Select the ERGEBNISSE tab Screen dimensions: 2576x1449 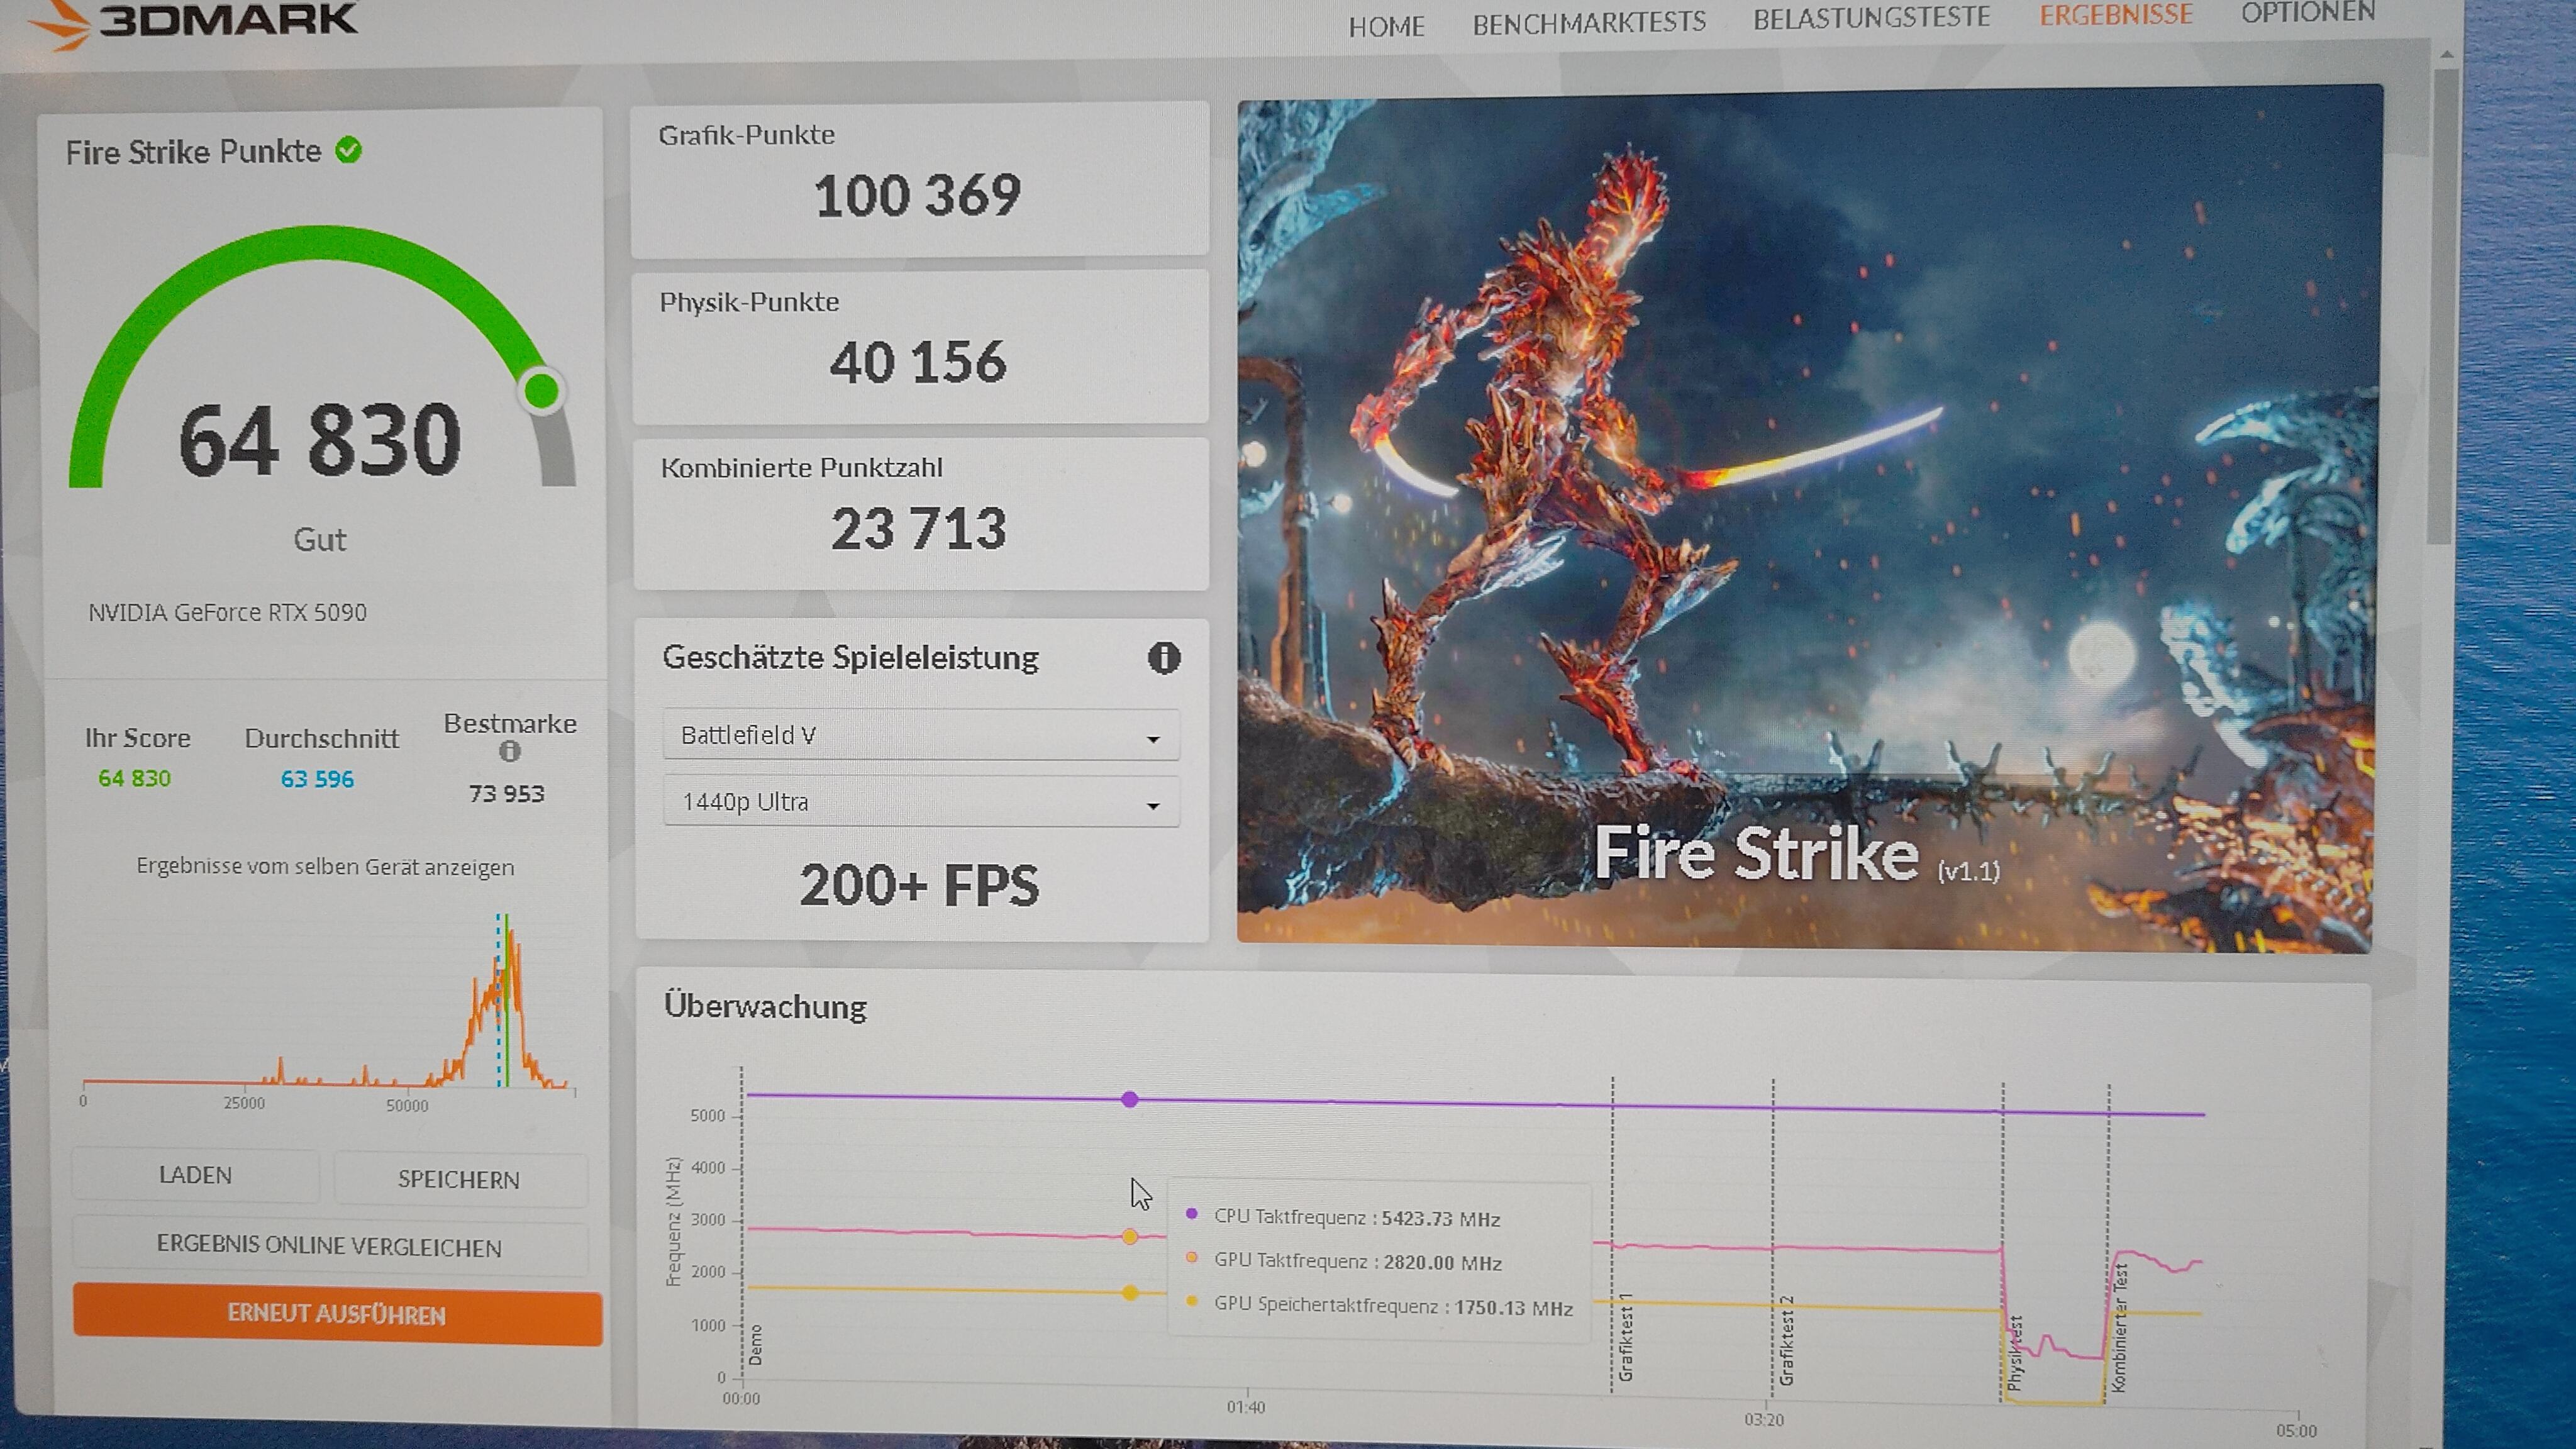click(2116, 15)
